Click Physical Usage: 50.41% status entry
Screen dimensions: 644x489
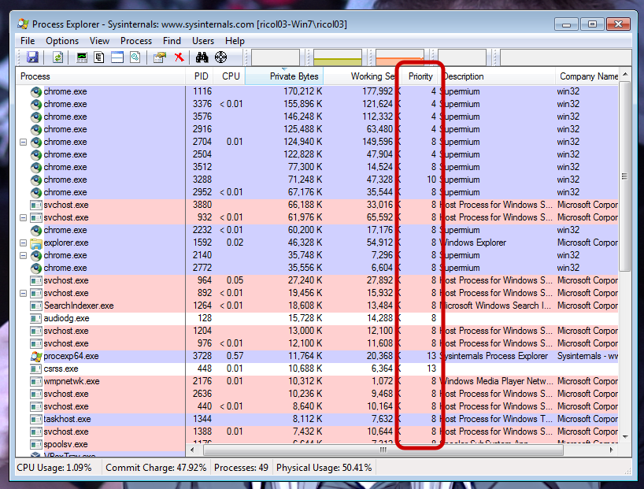tap(324, 468)
